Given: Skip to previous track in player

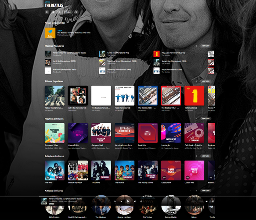Looking at the screenshot, I should (121, 202).
